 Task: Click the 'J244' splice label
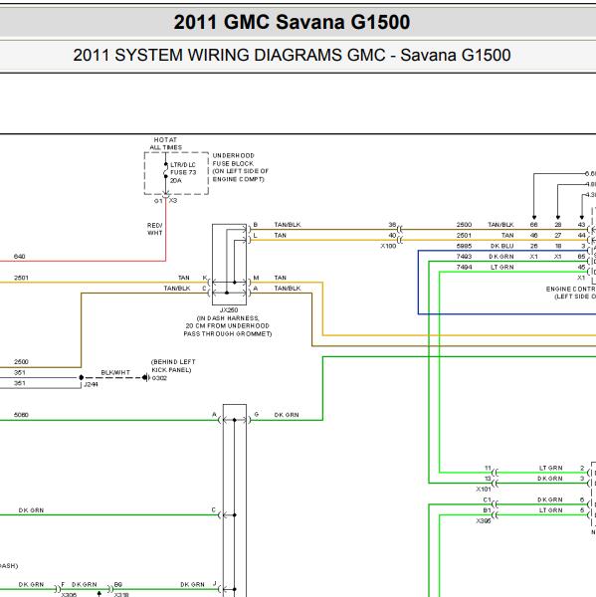pos(91,384)
